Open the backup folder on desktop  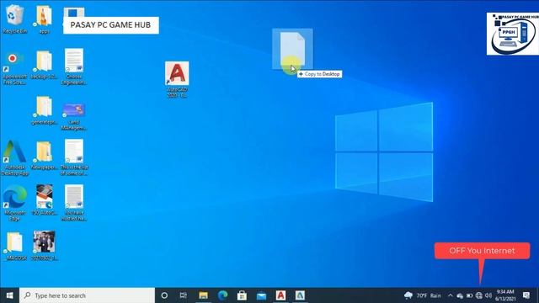pyautogui.click(x=44, y=66)
